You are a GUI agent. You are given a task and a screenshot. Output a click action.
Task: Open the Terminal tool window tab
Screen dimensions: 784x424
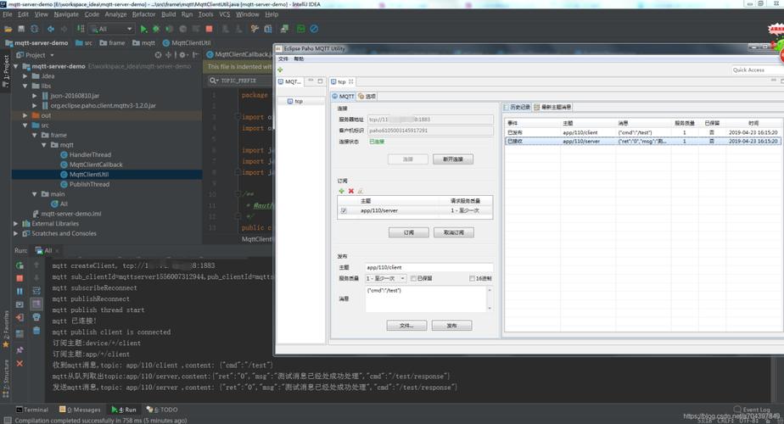32,410
